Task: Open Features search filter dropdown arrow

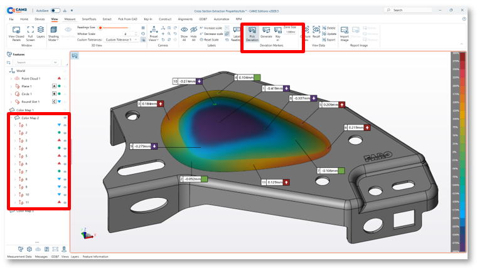Action: 55,62
